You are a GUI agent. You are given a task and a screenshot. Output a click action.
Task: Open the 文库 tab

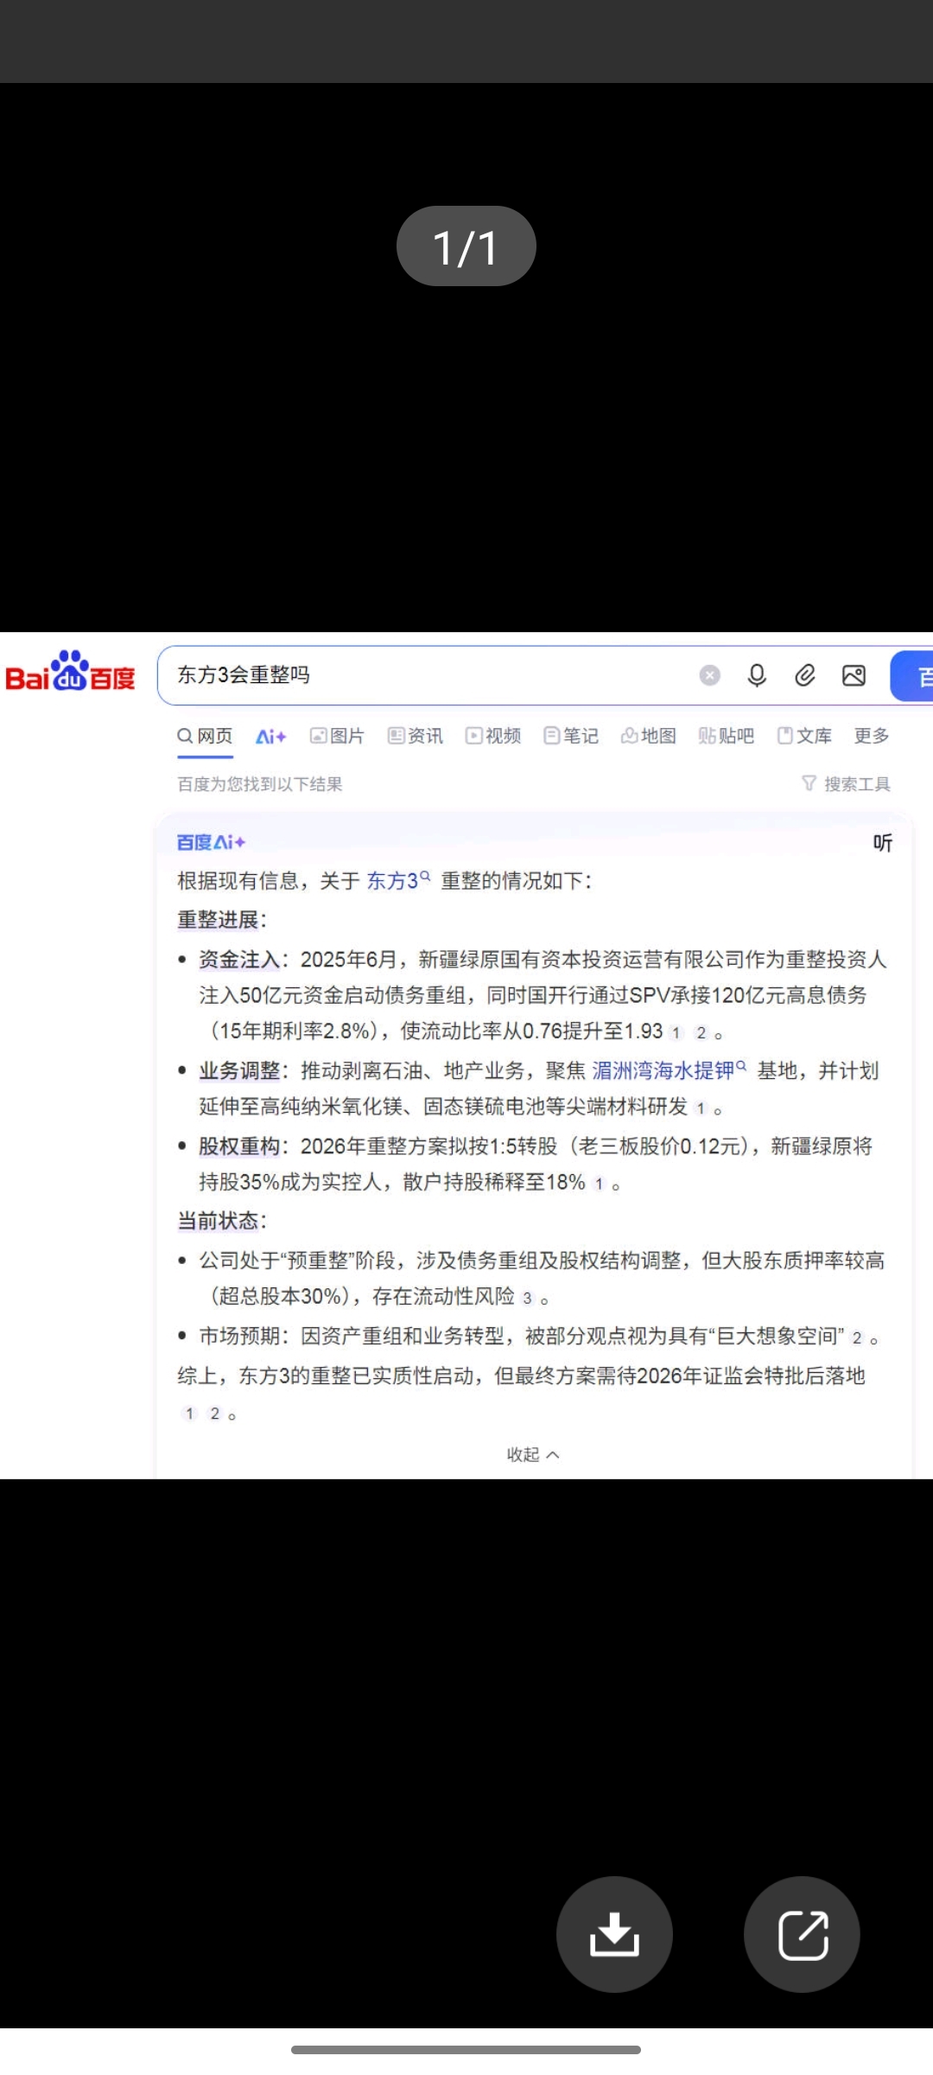[x=804, y=736]
